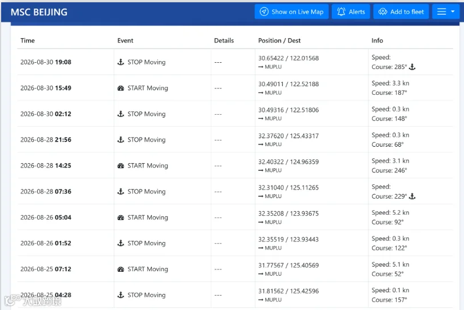The width and height of the screenshot is (464, 310).
Task: Click the anchor icon in 02:12 STOP Moving row
Action: (121, 114)
